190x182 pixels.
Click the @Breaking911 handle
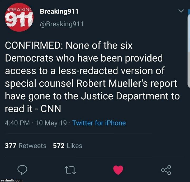pyautogui.click(x=62, y=24)
